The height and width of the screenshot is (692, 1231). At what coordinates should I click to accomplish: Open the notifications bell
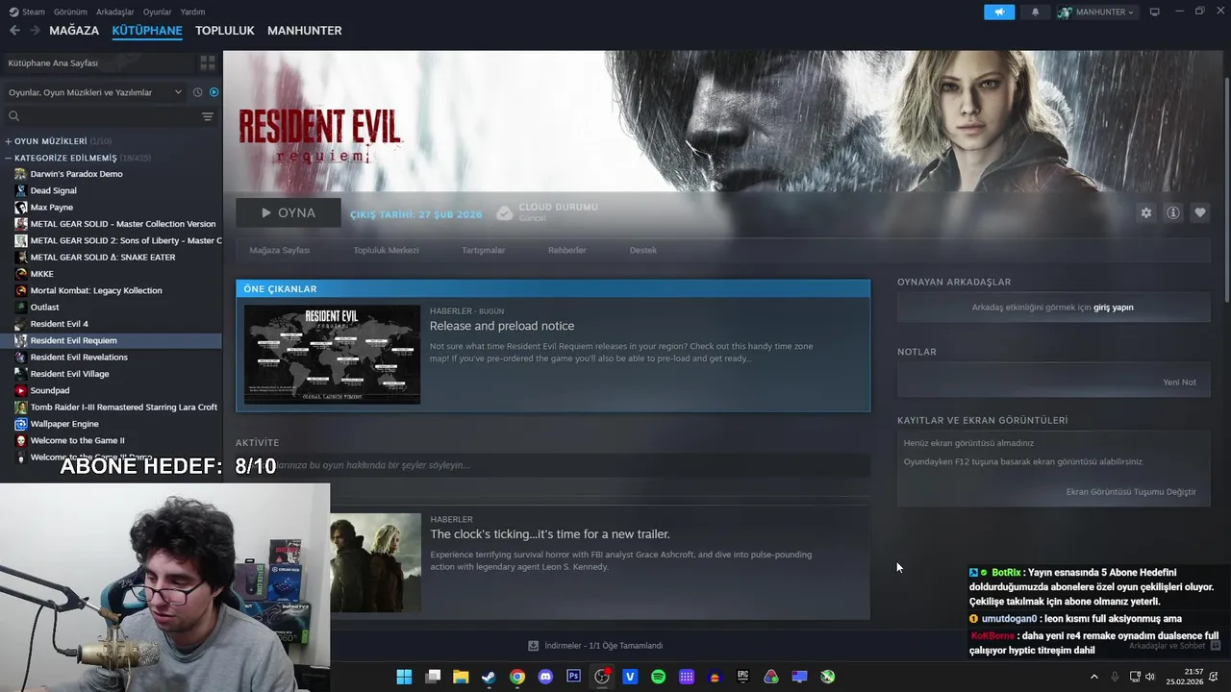coord(1036,12)
